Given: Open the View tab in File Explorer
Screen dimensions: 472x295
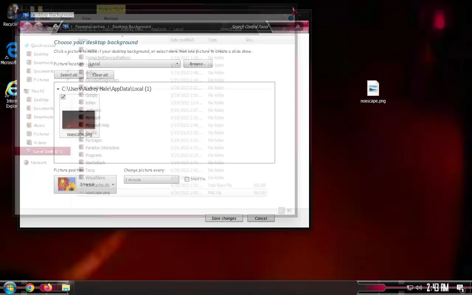Looking at the screenshot, I should (x=86, y=18).
